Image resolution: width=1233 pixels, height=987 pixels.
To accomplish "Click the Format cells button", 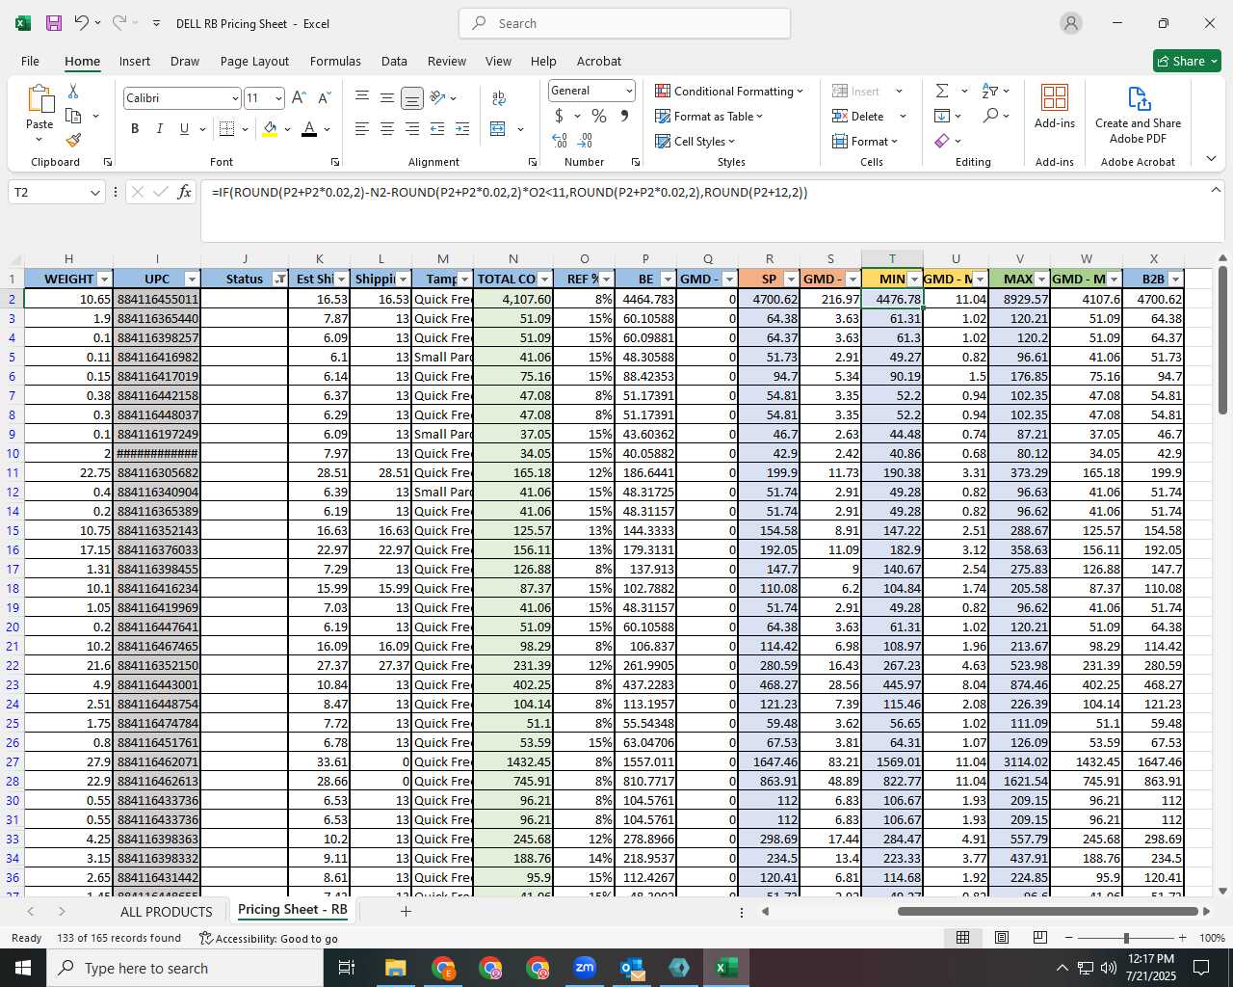I will click(x=865, y=141).
